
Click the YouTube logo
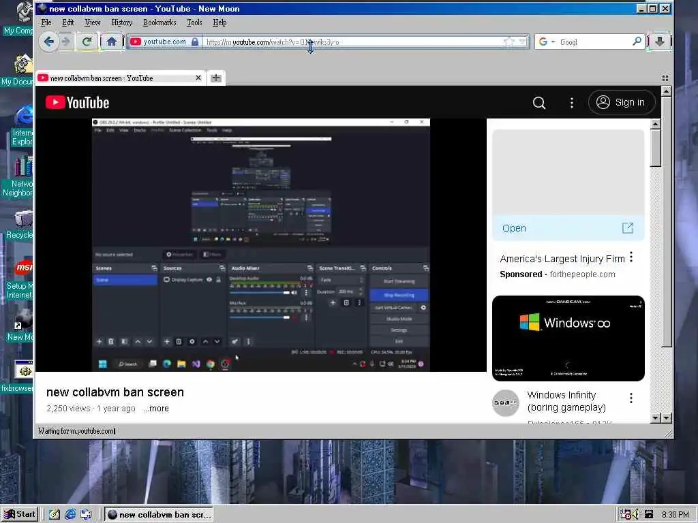click(x=78, y=103)
